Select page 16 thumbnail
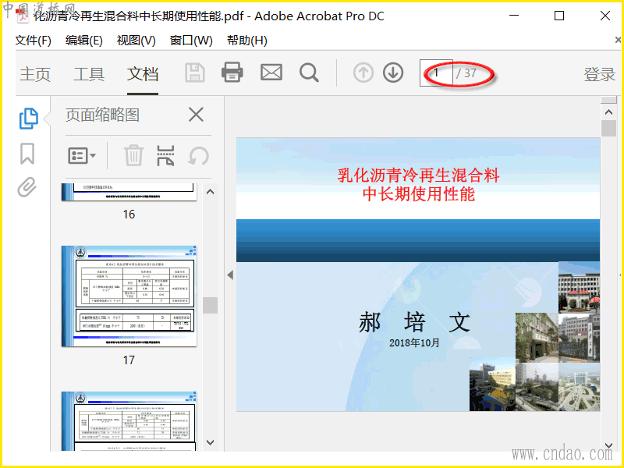624x468 pixels. [x=129, y=192]
